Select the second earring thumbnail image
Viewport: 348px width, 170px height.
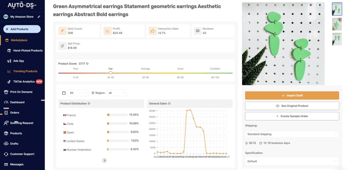337,24
